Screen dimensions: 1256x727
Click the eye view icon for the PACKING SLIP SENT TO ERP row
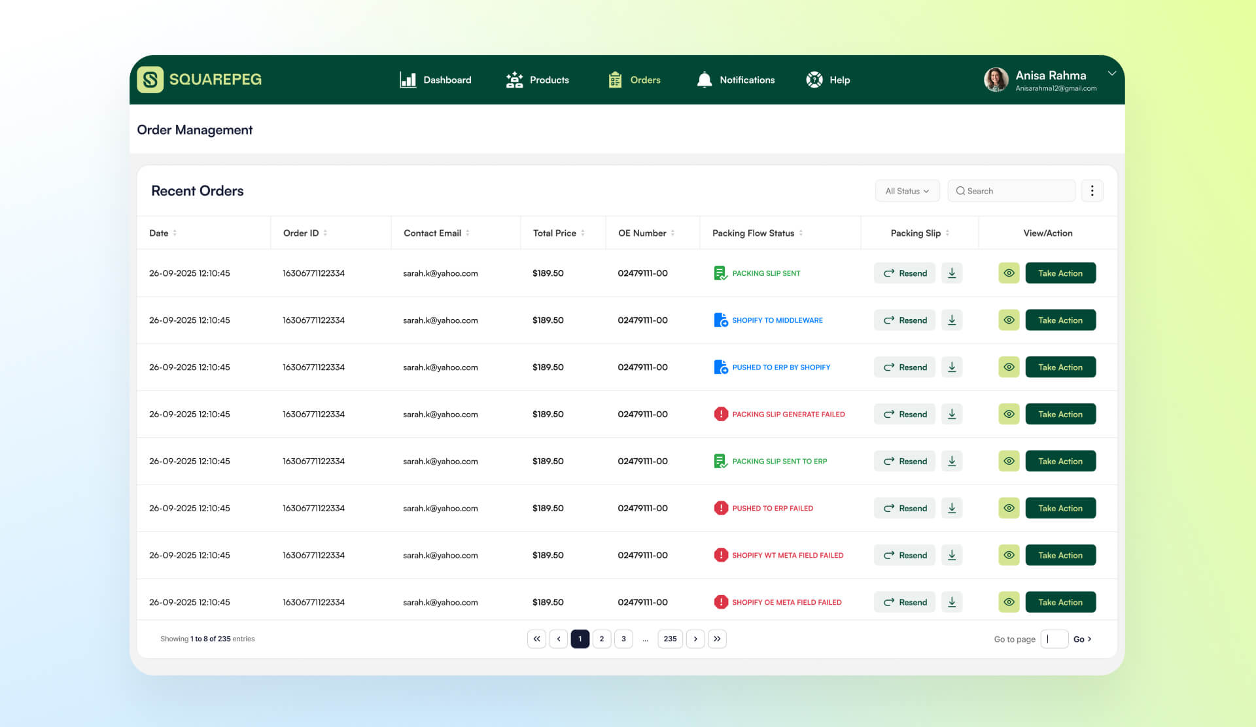pos(1009,461)
